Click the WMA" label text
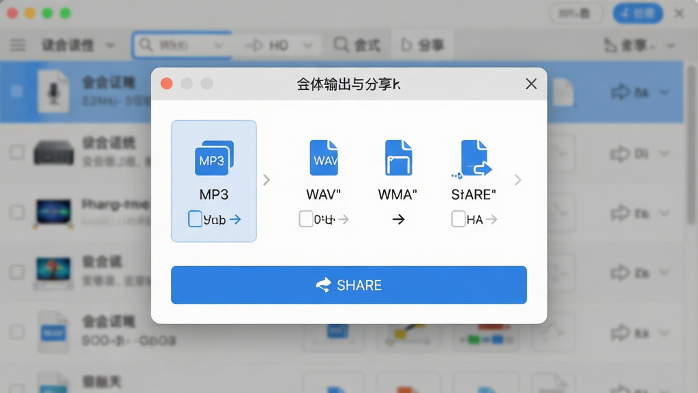698x393 pixels. point(397,194)
